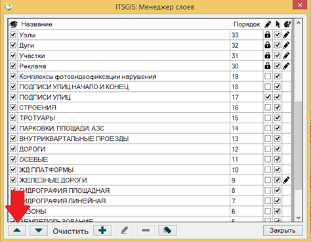Open style pencil for ЖЕЛЕЗНЫЕ ДОРОГИ layer
Viewport: 311px width, 242px height.
286,180
